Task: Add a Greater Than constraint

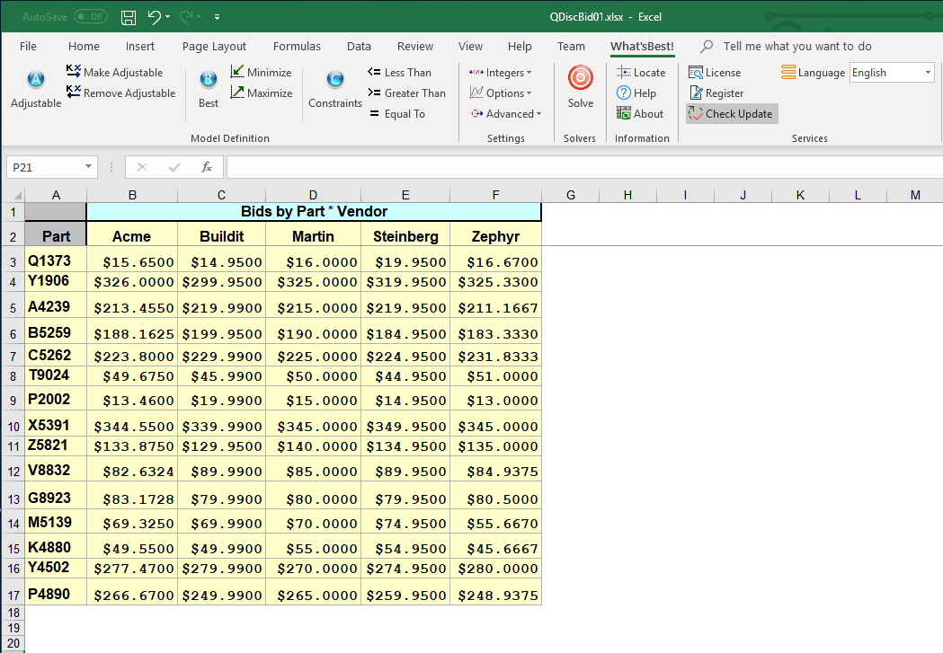Action: coord(406,93)
